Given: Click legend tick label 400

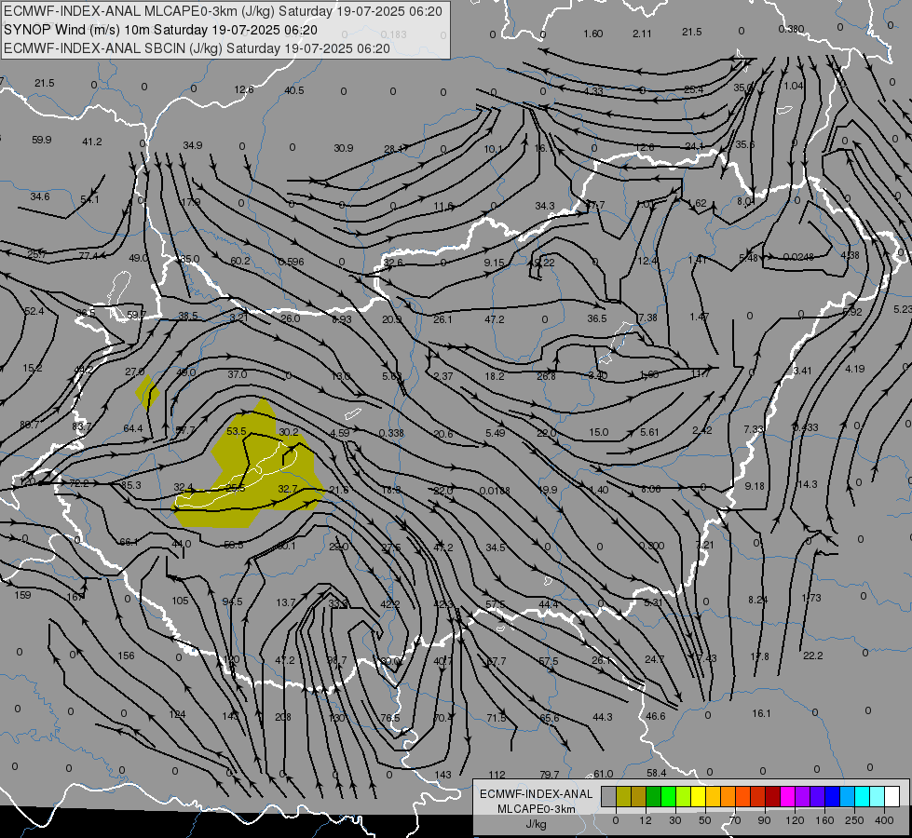Looking at the screenshot, I should tap(884, 820).
